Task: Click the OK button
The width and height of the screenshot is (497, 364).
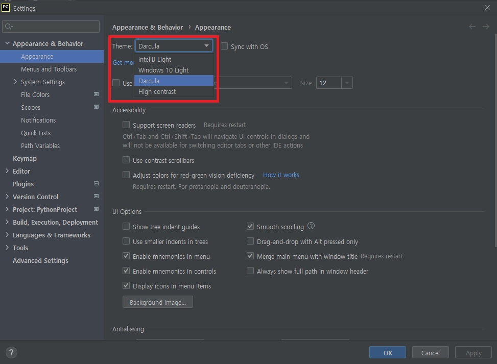Action: 387,353
